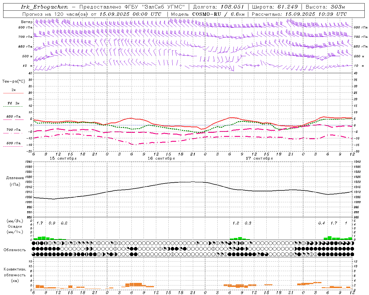Viewport: 369px width, 295px height.
Task: Click the 0.3 three-hour precipitation value
Action: click(x=248, y=223)
